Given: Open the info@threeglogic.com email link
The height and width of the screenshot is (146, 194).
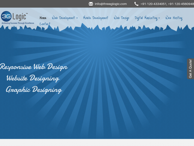Looking at the screenshot, I should (110, 4).
